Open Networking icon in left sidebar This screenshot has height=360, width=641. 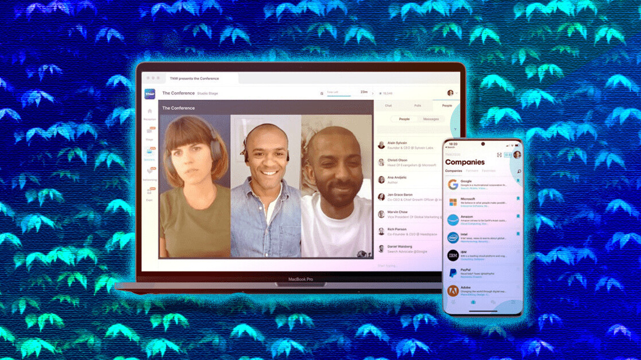pos(150,171)
